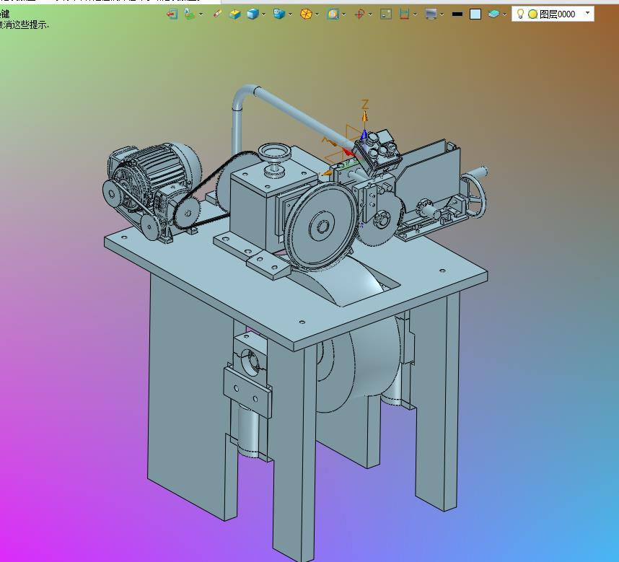Screen dimensions: 619x562
Task: Click the red rotate target icon
Action: (x=359, y=14)
